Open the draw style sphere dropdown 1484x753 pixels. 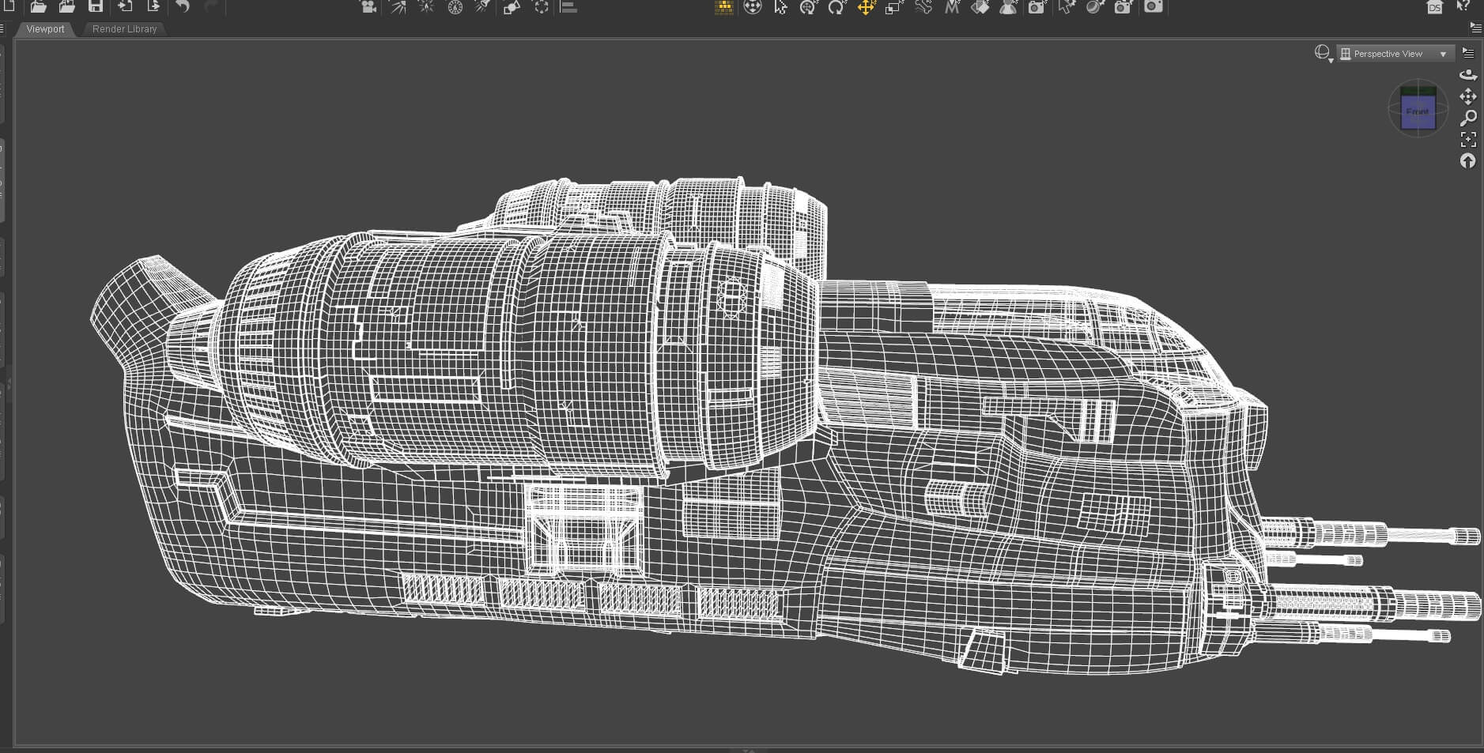tap(1323, 53)
